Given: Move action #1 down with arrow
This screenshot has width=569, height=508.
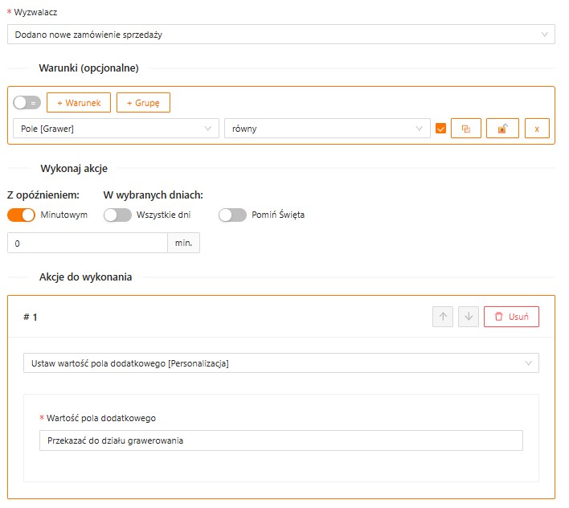Looking at the screenshot, I should [x=469, y=317].
